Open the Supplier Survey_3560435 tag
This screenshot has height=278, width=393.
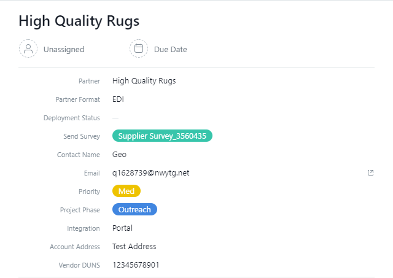[162, 136]
